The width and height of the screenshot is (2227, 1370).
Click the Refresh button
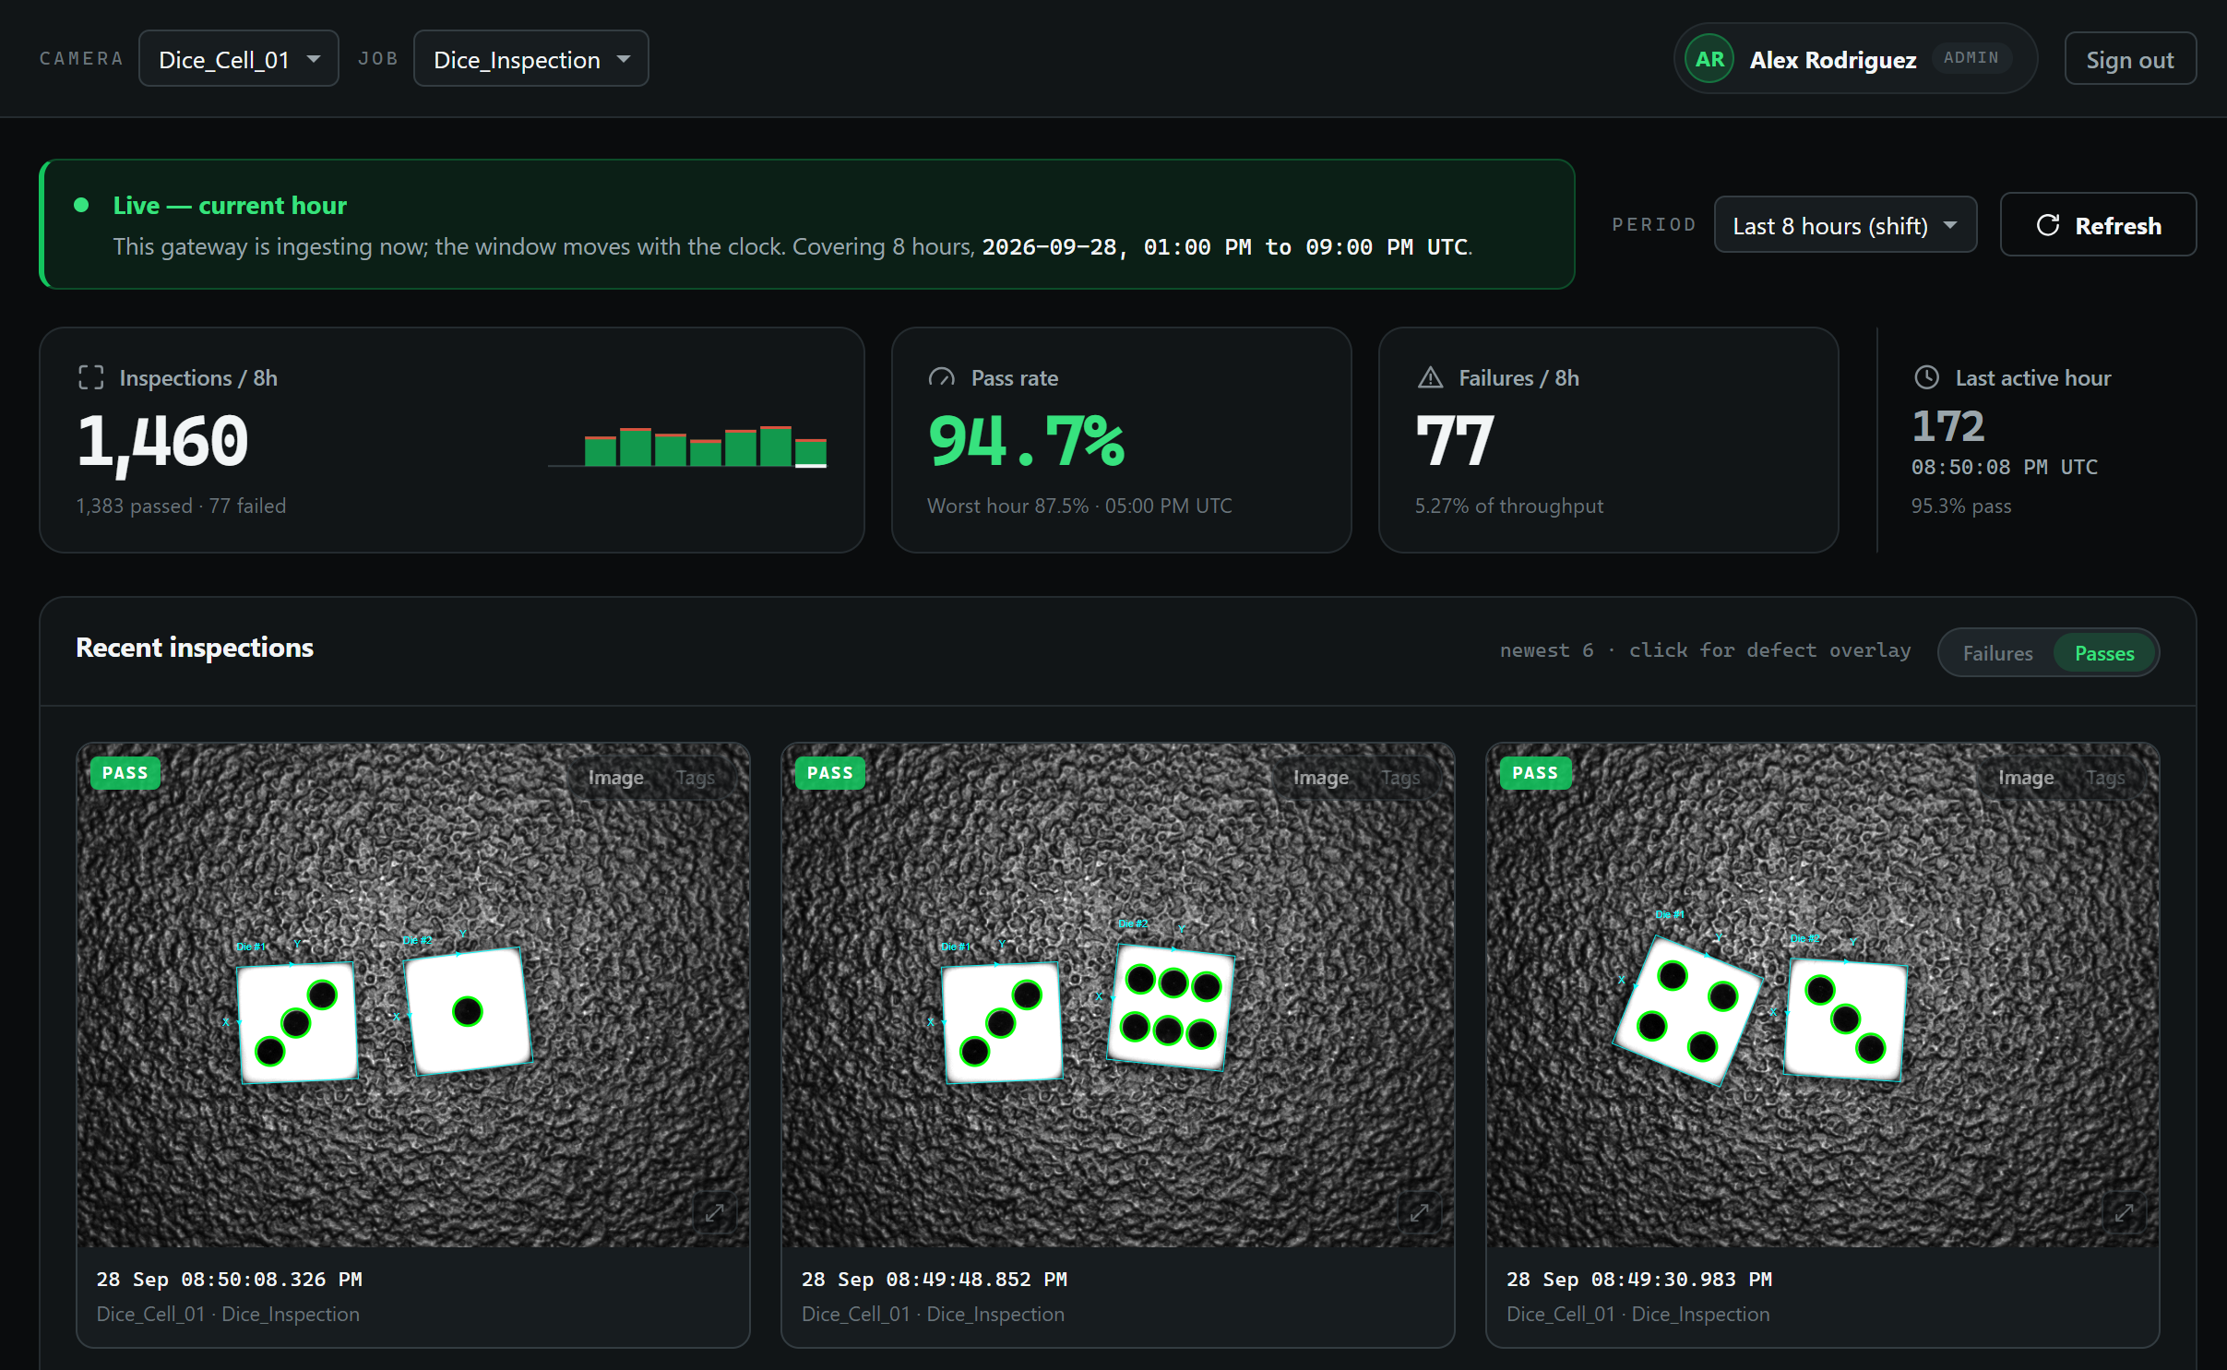pyautogui.click(x=2098, y=225)
